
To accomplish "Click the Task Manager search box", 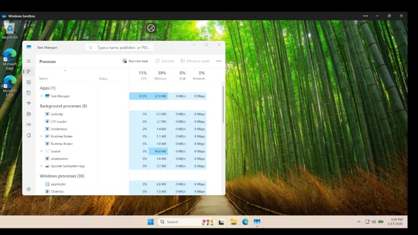I will (x=120, y=48).
